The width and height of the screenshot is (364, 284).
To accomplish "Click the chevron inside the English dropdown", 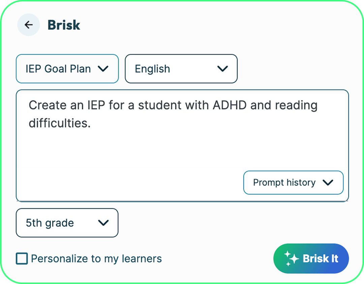I will 222,69.
